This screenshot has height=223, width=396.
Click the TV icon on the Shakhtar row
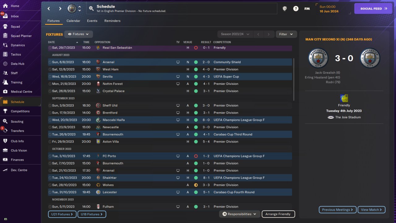(178, 178)
